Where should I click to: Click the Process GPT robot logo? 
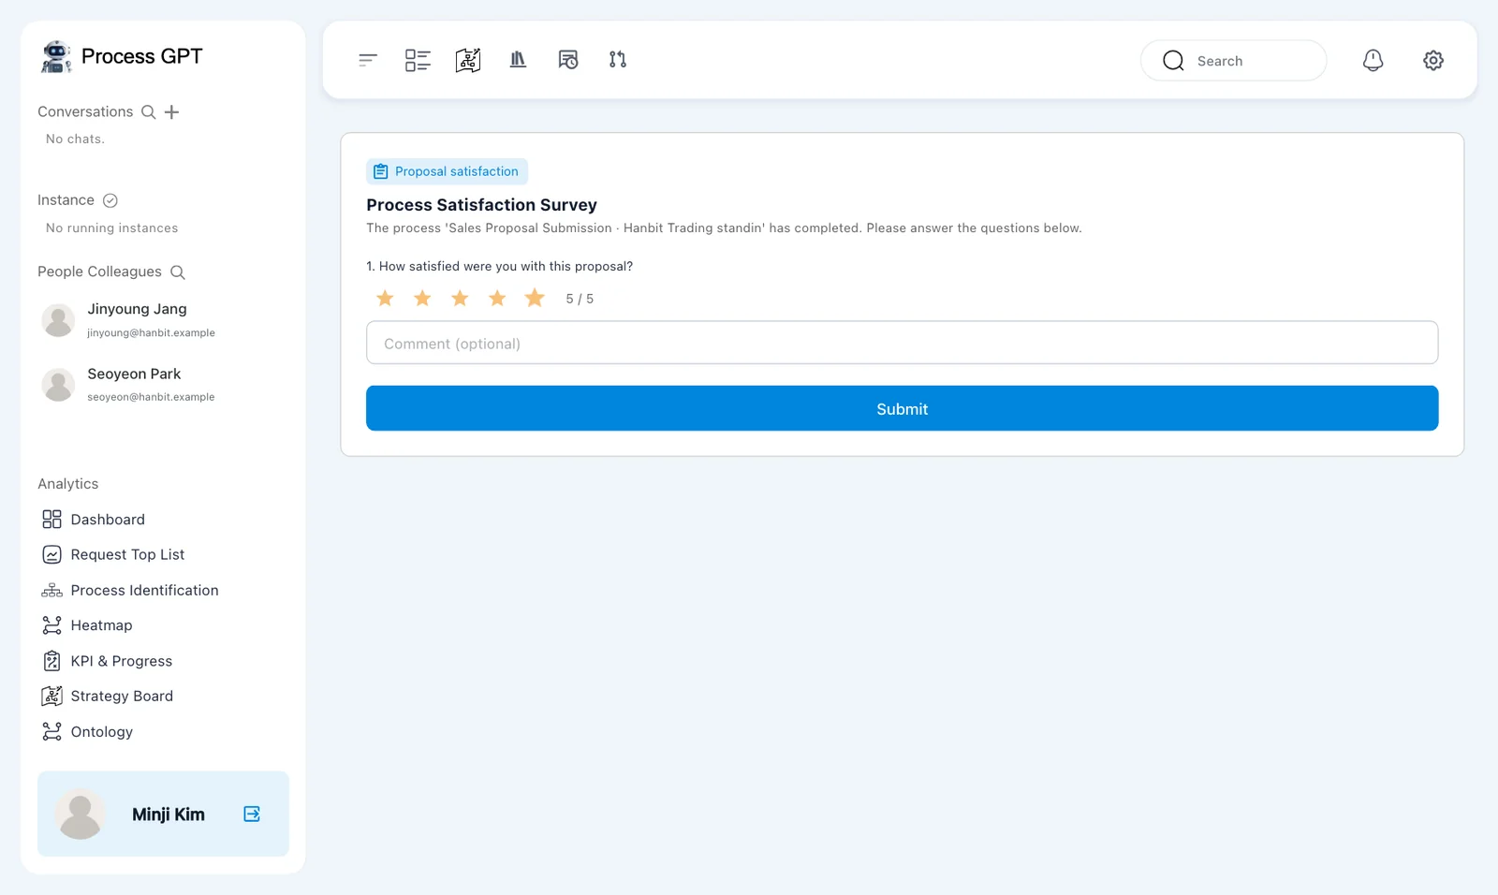56,56
